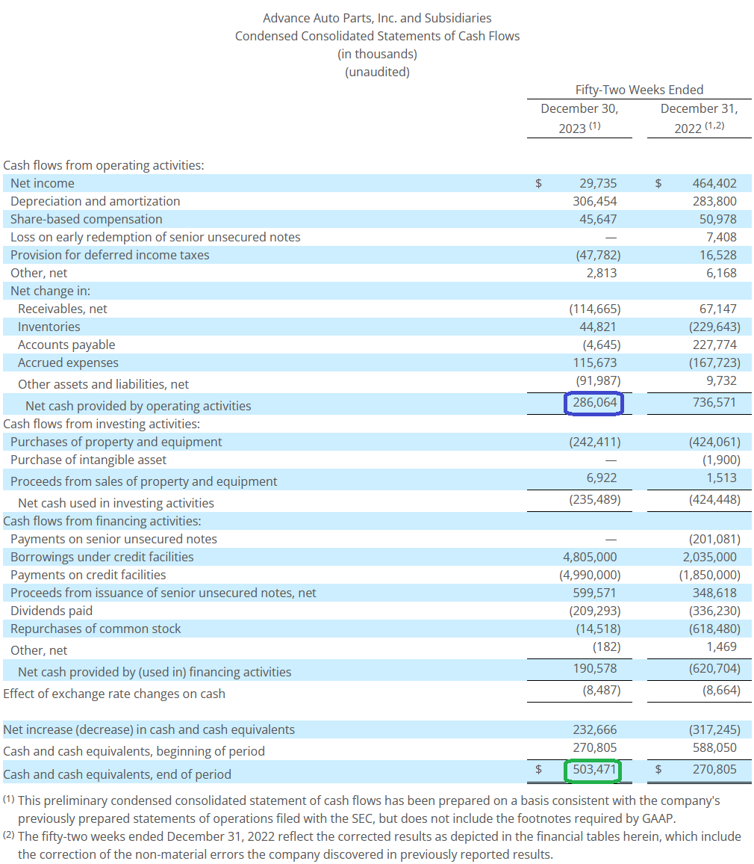754x864 pixels.
Task: Select the 2022 operating cash value 736,571
Action: coord(714,403)
